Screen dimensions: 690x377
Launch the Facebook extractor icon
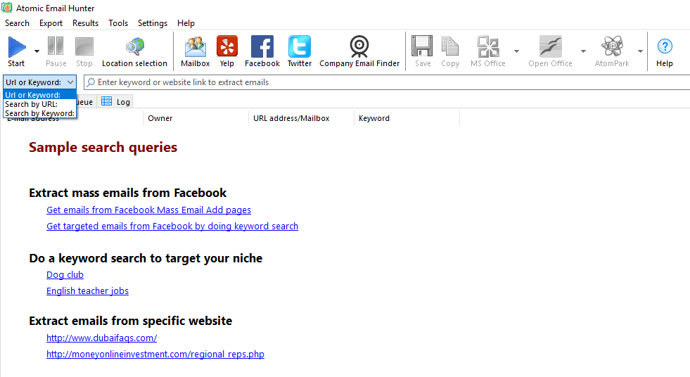(262, 46)
